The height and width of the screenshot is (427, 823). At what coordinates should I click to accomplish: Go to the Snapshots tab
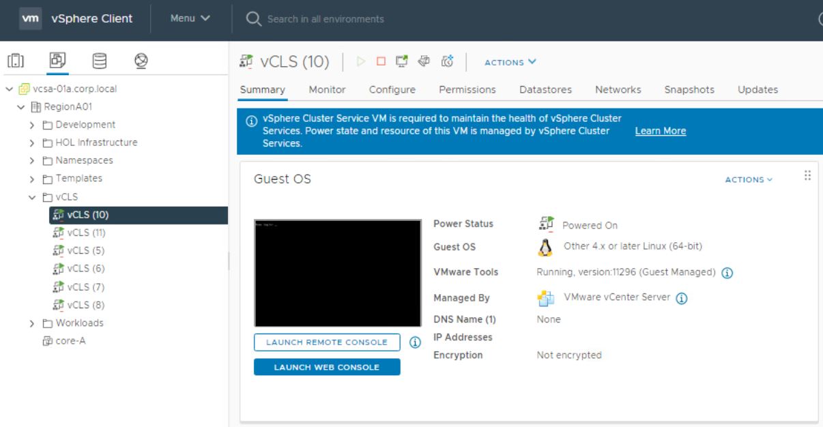(x=689, y=89)
